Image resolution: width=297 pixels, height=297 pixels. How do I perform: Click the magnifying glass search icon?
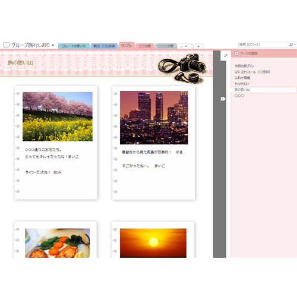[290, 45]
